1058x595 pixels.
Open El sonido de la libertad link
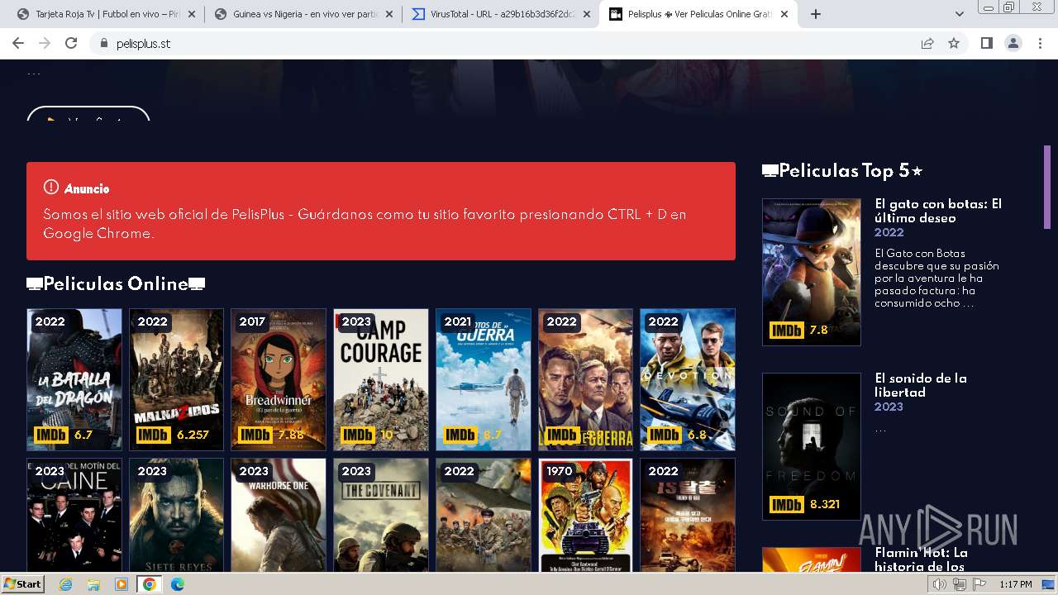click(x=921, y=385)
